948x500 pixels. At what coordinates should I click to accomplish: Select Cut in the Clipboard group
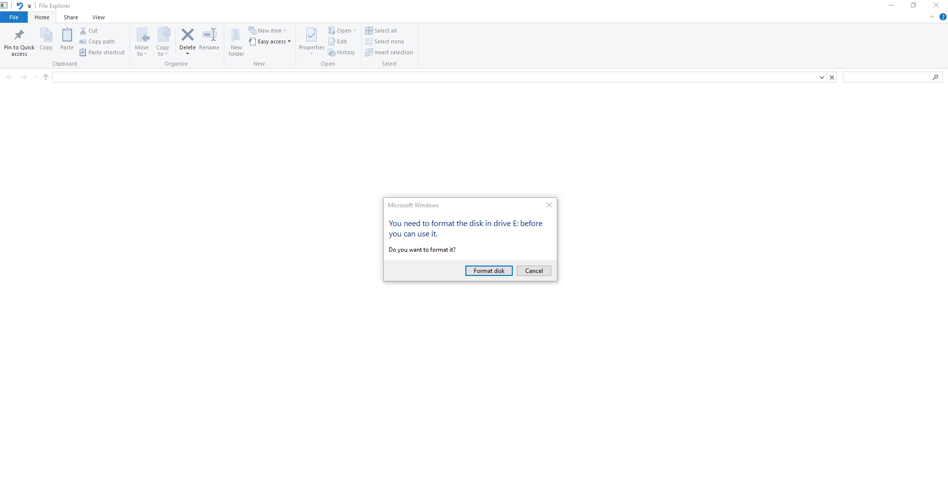tap(89, 31)
